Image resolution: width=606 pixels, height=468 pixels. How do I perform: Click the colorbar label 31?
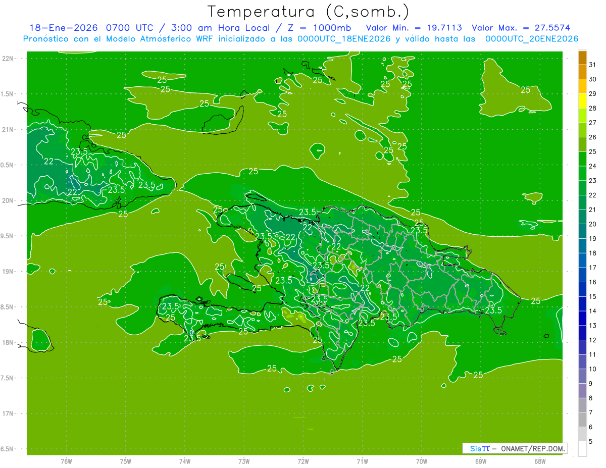click(593, 65)
